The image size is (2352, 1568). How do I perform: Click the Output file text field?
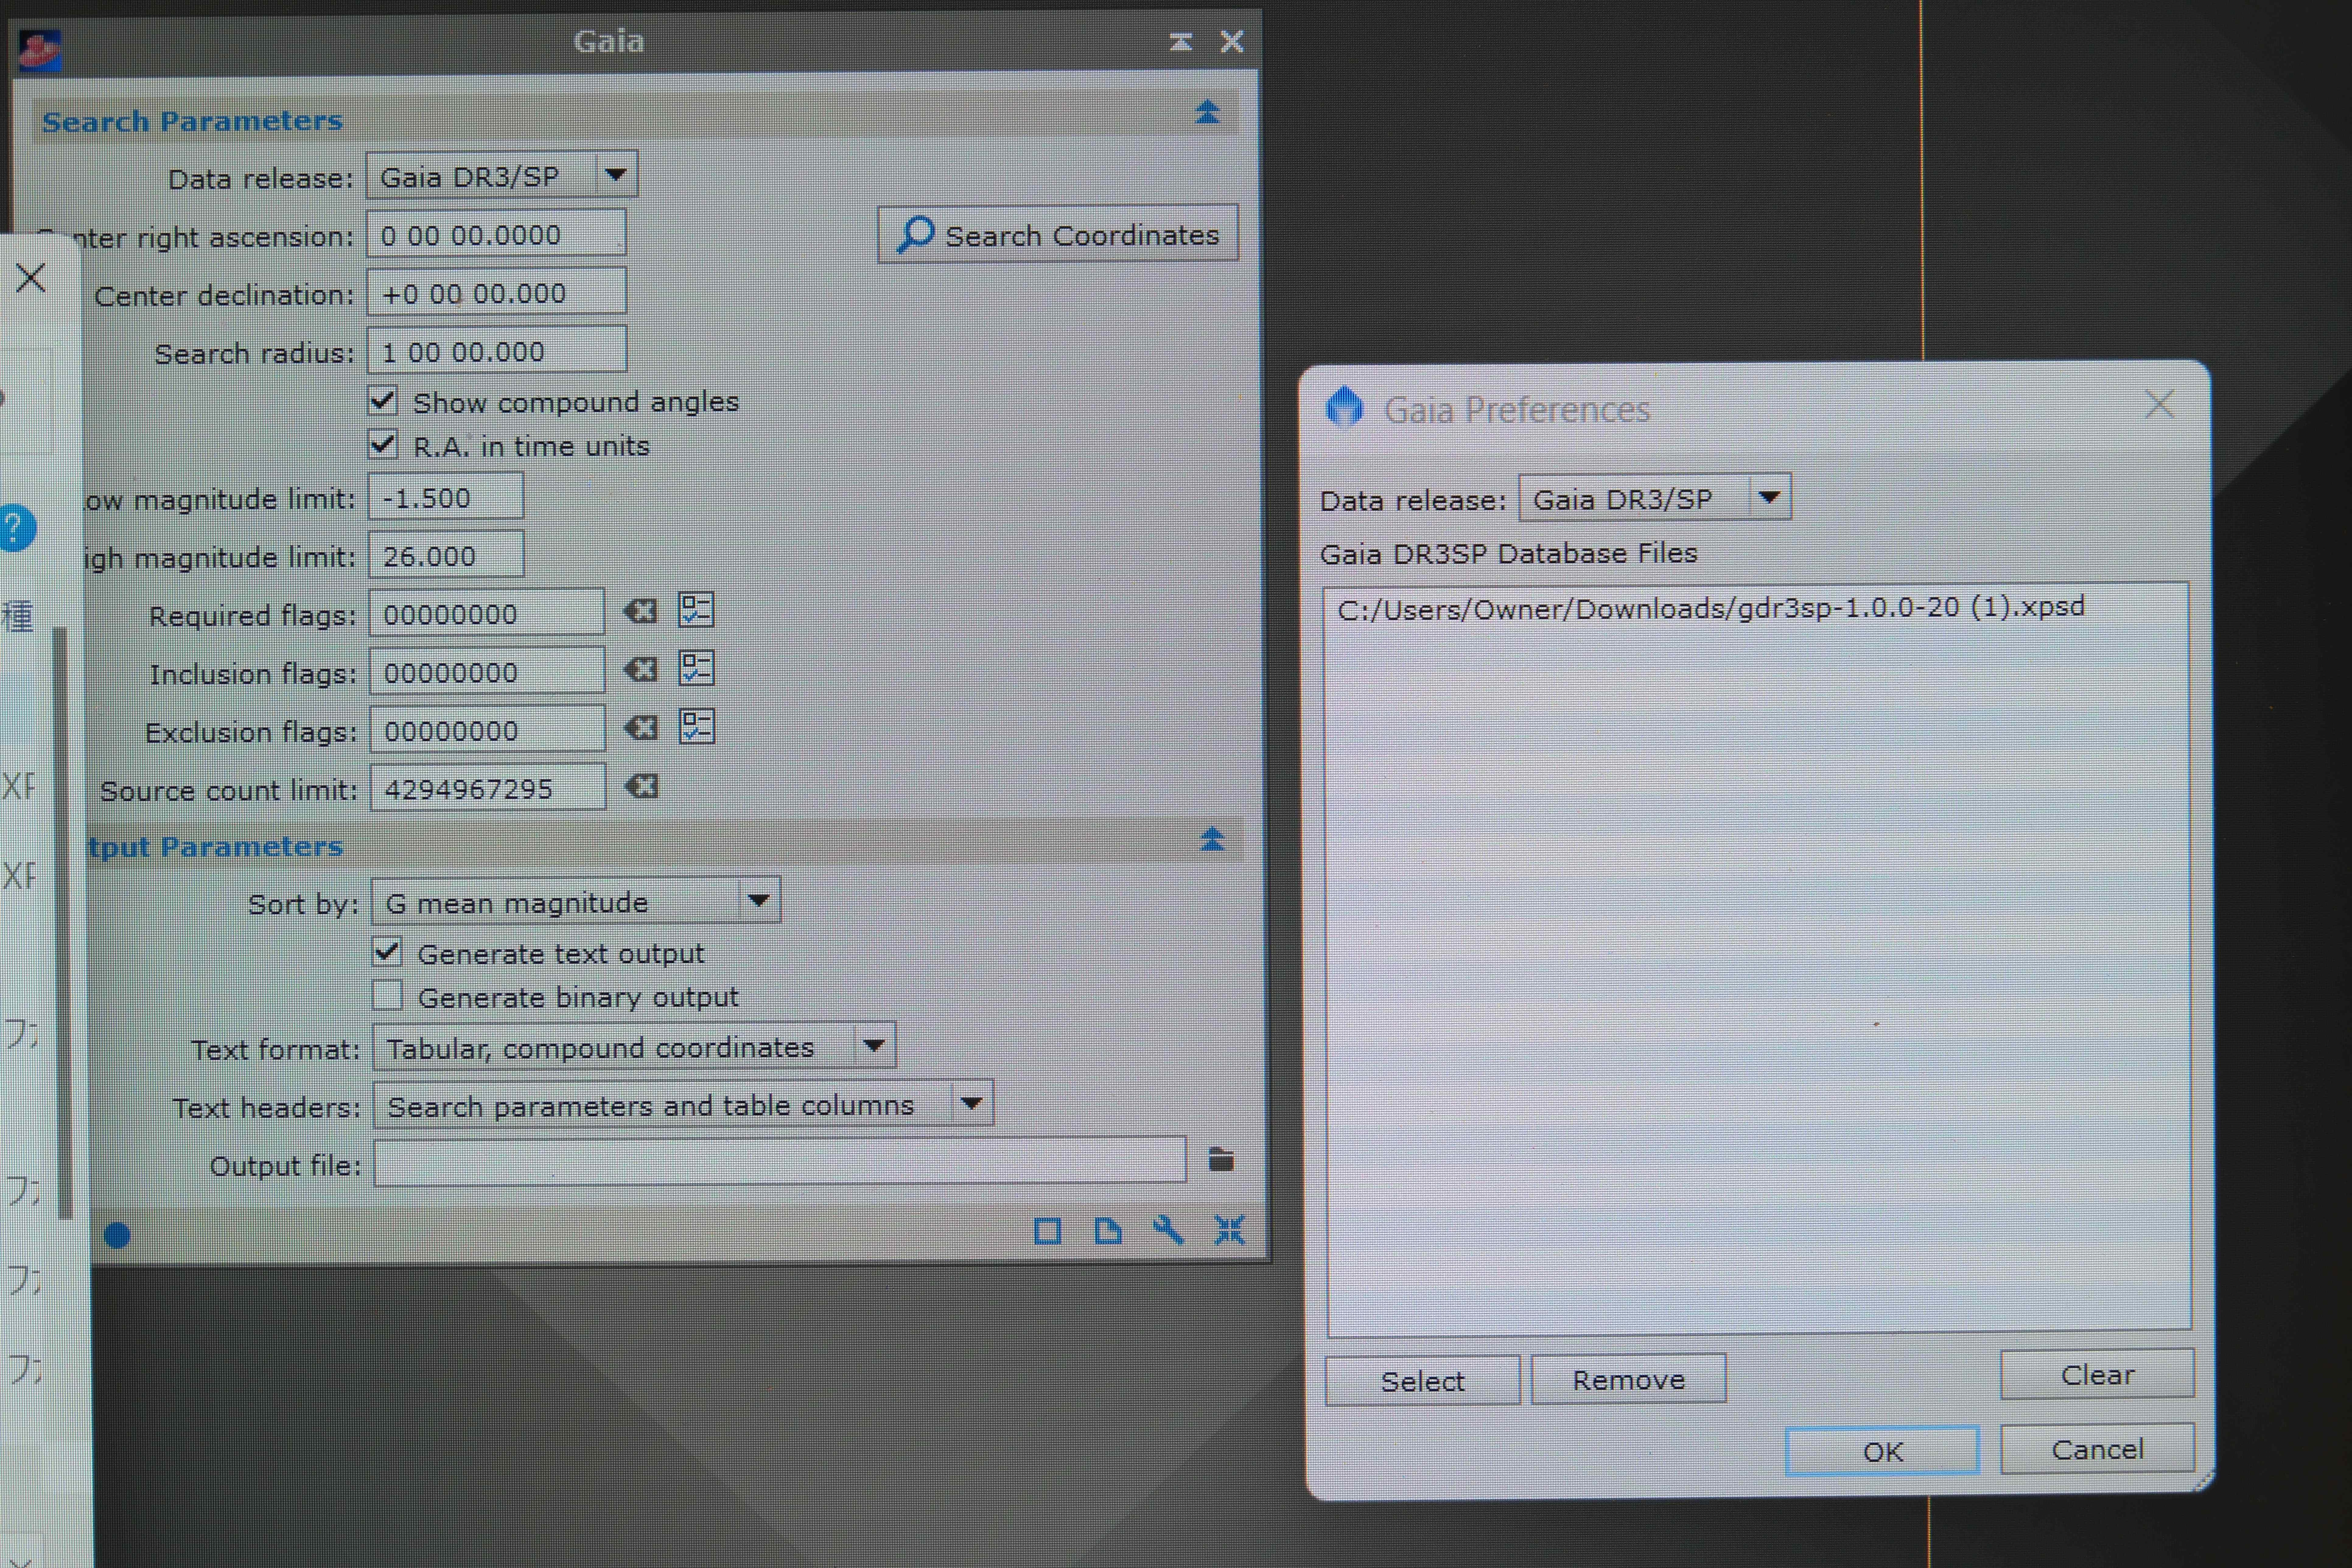(x=780, y=1162)
